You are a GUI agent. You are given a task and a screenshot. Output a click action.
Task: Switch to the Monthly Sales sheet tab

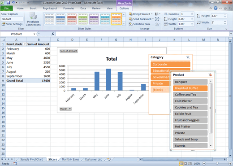click(x=70, y=159)
